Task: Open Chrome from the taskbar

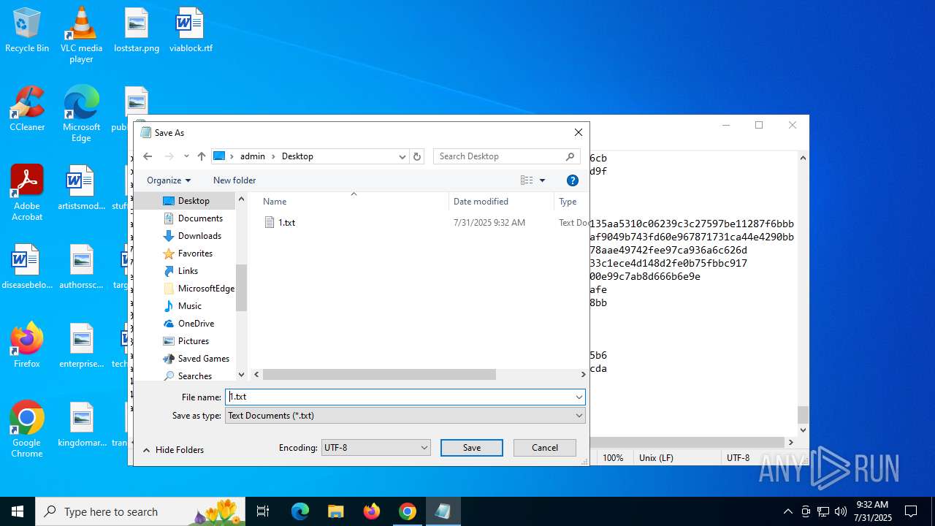Action: tap(408, 511)
